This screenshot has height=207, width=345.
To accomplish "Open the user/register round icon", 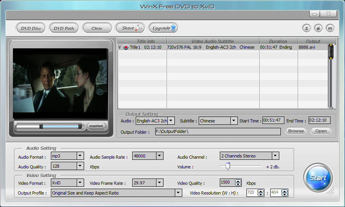I will pyautogui.click(x=306, y=28).
